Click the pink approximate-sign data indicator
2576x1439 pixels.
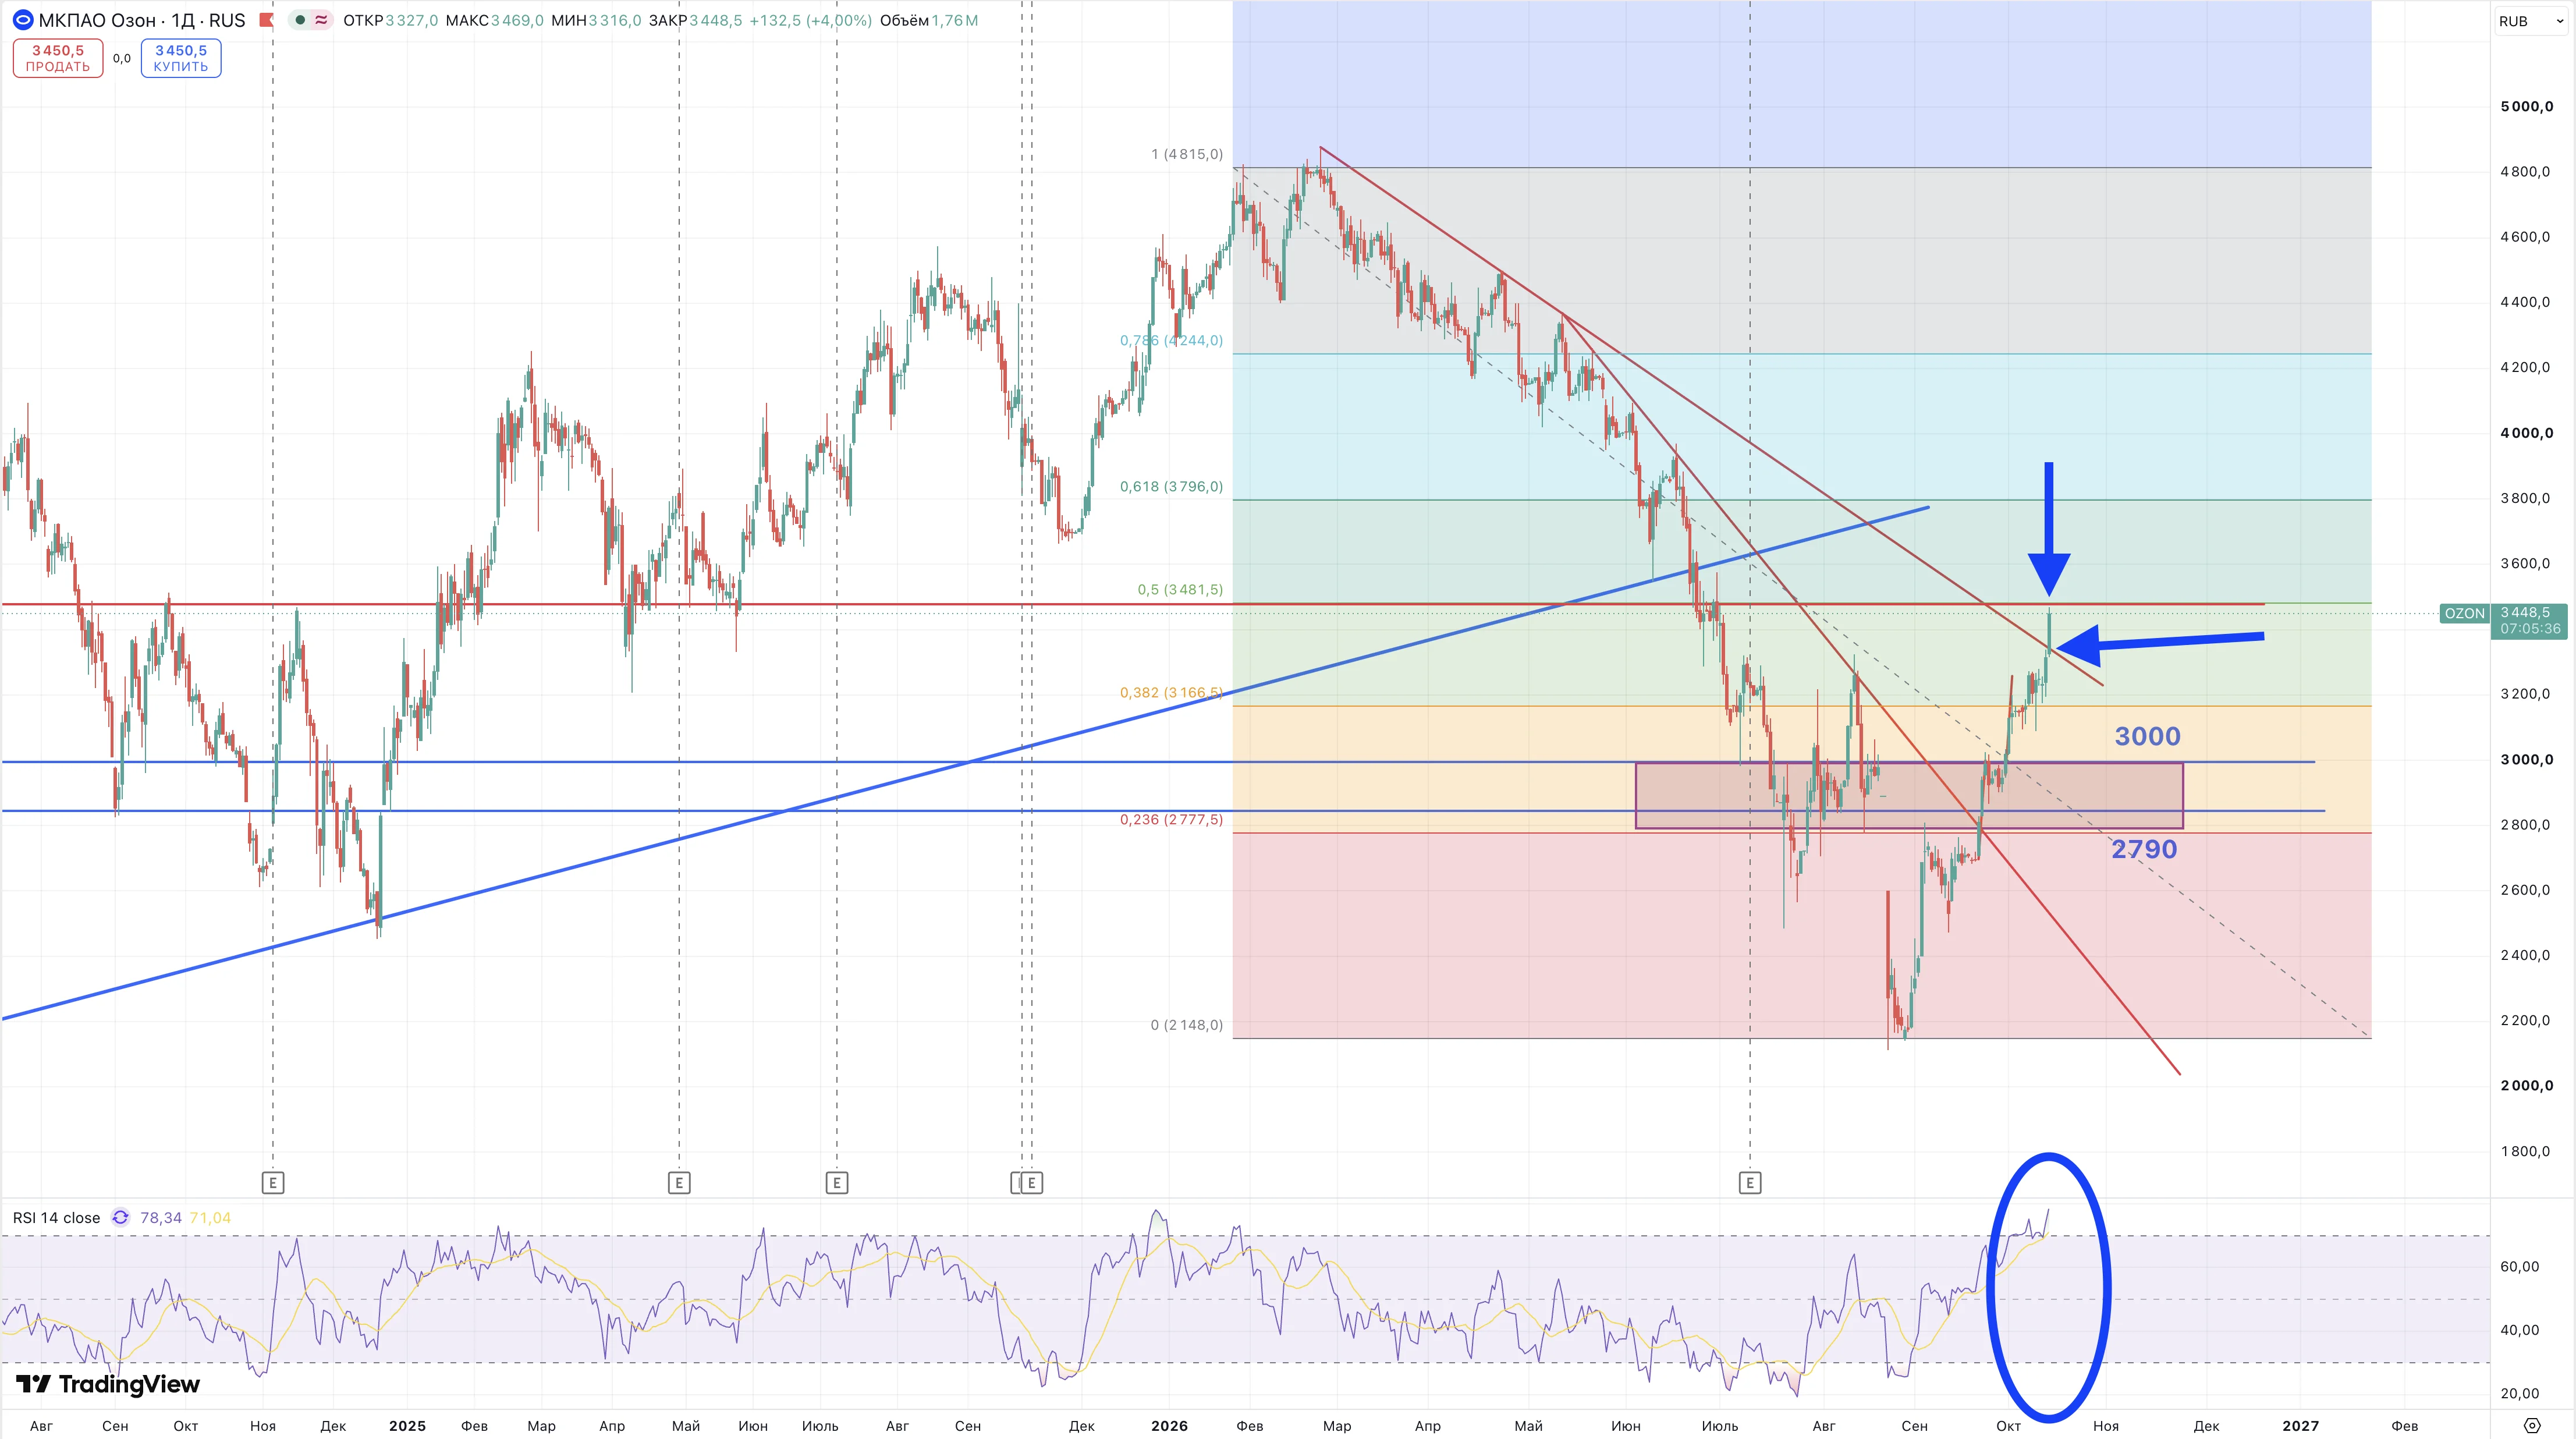pos(321,20)
